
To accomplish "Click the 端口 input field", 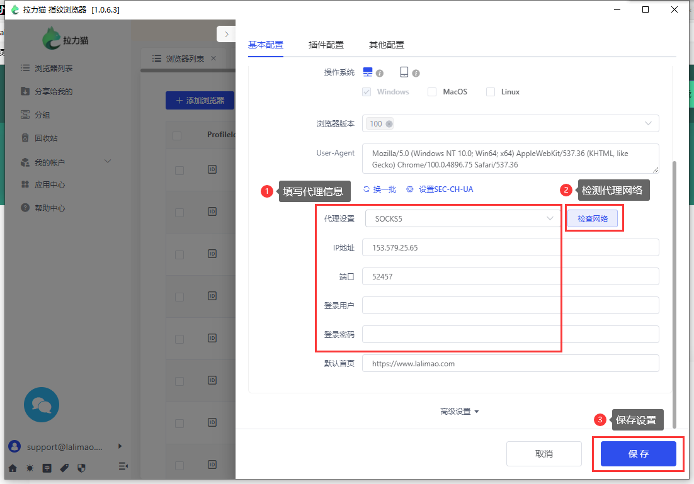I will tap(510, 276).
